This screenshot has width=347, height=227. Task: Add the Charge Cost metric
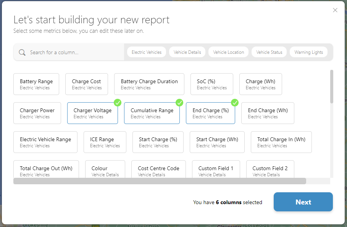point(86,84)
